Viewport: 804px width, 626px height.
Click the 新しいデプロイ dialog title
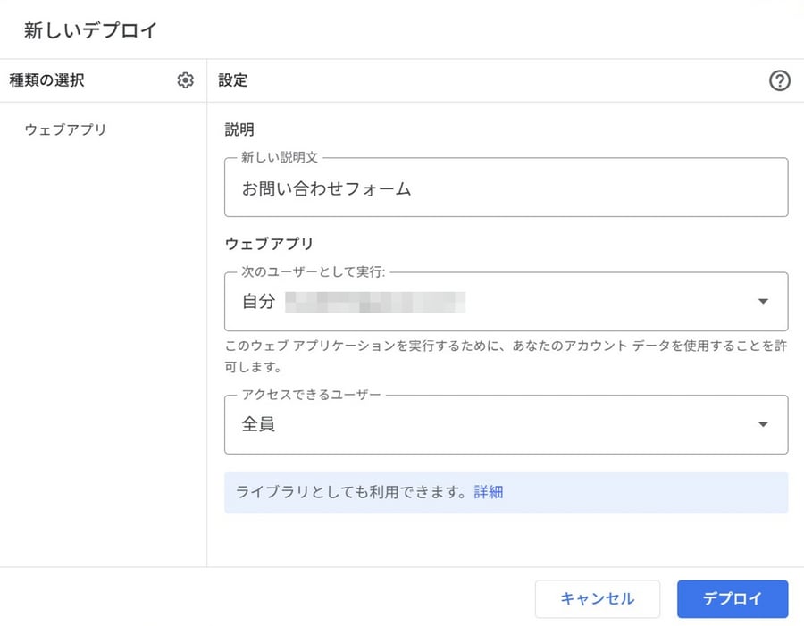[90, 30]
